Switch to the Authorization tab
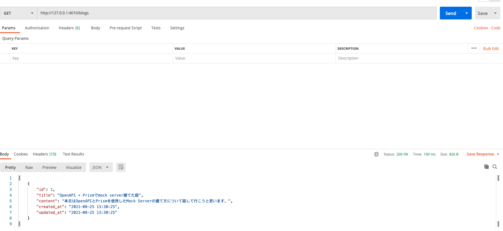This screenshot has height=231, width=503. click(37, 28)
